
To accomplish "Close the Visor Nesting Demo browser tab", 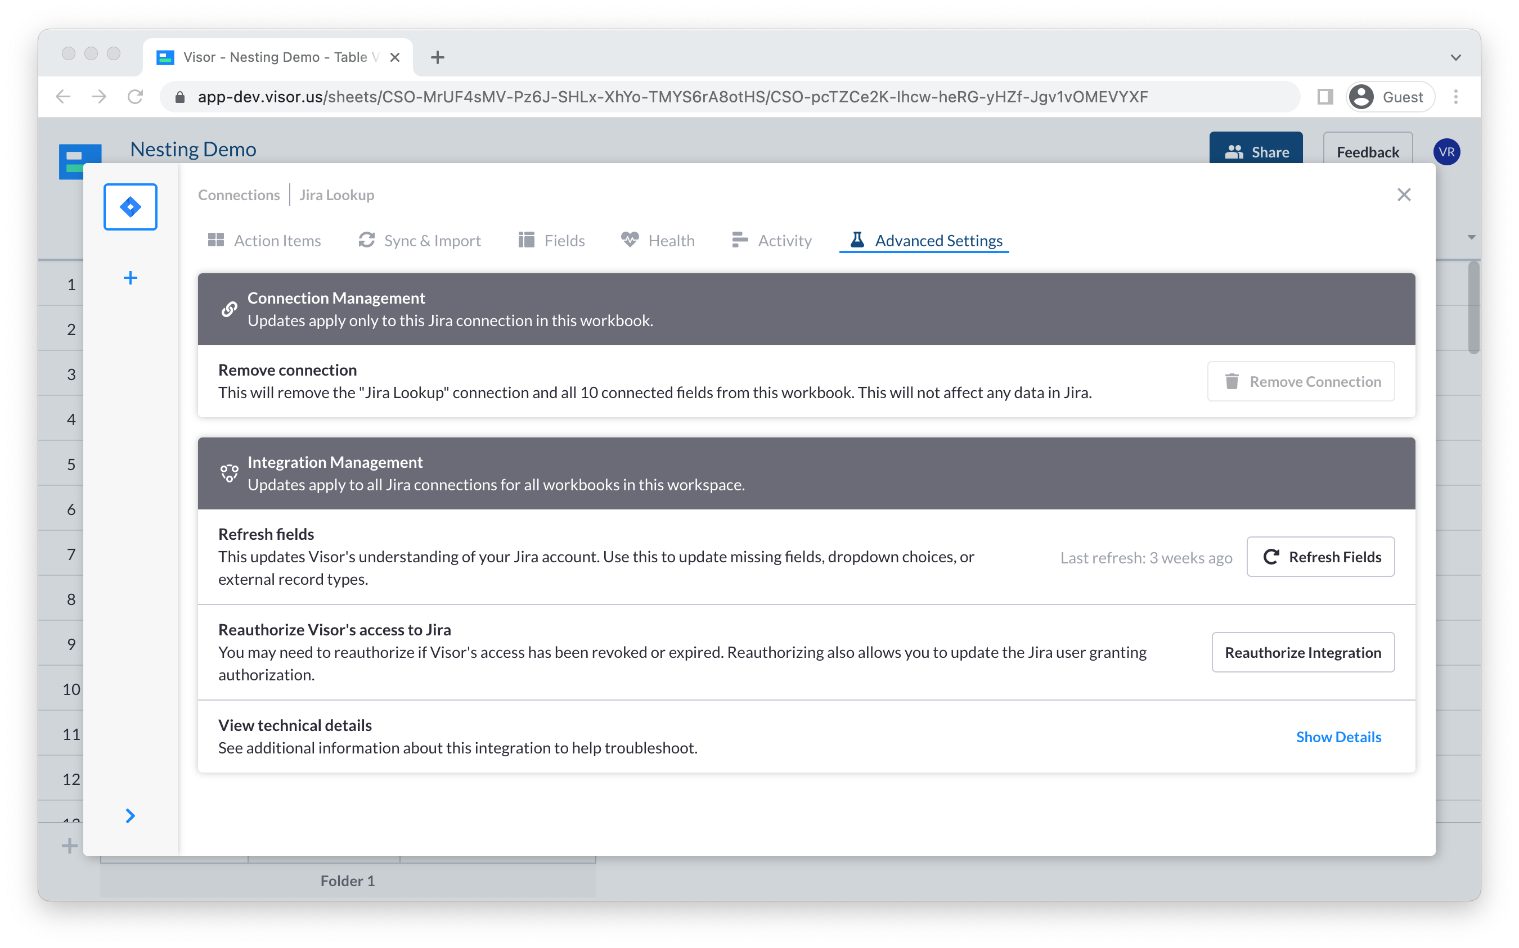I will tap(395, 58).
